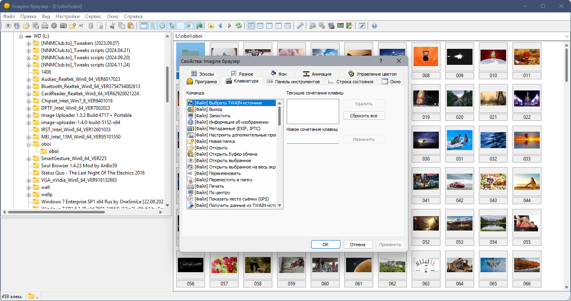Click the copy icon in the toolbar
571x301 pixels.
pos(121,26)
